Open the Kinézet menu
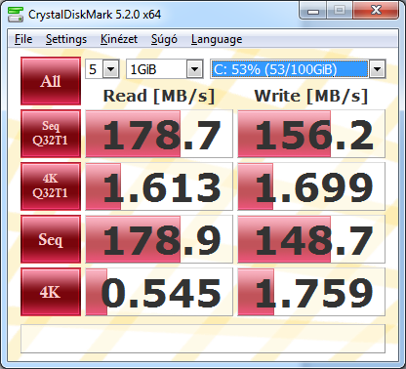Image resolution: width=406 pixels, height=369 pixels. 119,39
